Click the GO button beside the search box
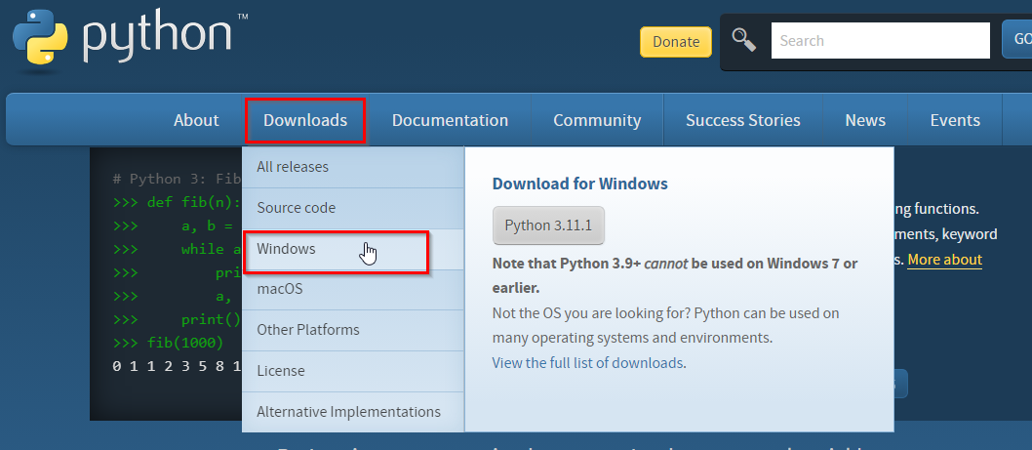This screenshot has width=1032, height=450. tap(1017, 39)
